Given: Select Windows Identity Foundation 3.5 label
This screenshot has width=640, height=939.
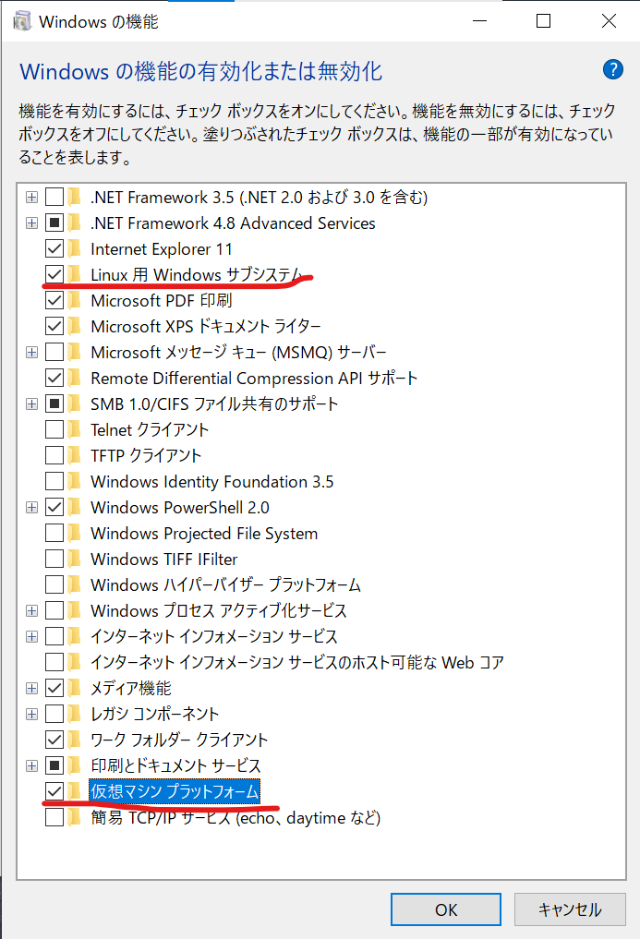Looking at the screenshot, I should pos(212,481).
